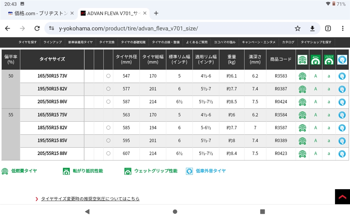Open the ヨコハマの強み menu item
The width and height of the screenshot is (350, 219).
[225, 42]
